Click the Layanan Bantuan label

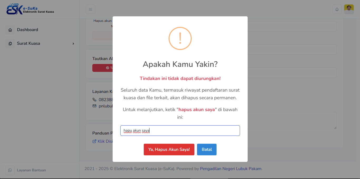pyautogui.click(x=31, y=170)
